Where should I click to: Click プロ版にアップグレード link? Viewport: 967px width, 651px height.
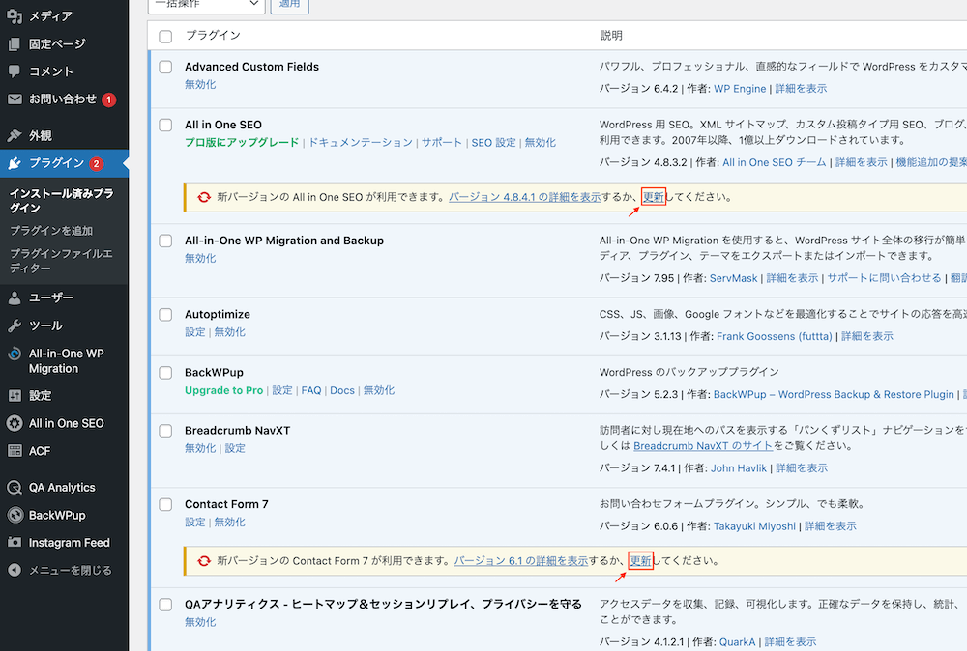point(242,143)
